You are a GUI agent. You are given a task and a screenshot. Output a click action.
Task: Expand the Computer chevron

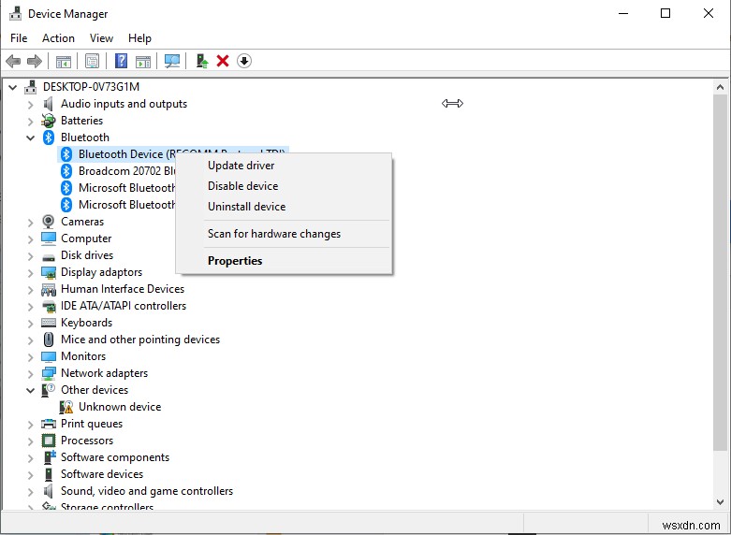[x=30, y=239]
